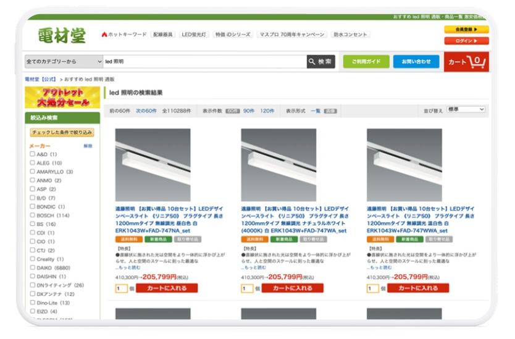The image size is (515, 339).
Task: Click the 電材堂 site logo
Action: coord(62,35)
